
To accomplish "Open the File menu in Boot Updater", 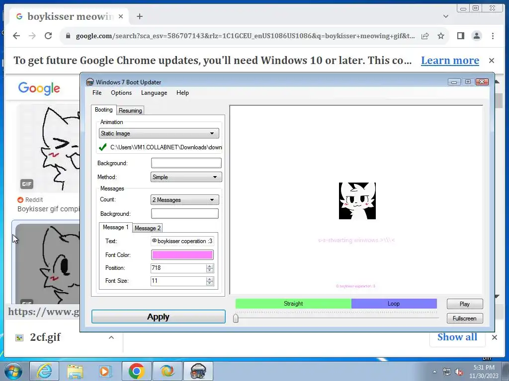I will tap(97, 93).
